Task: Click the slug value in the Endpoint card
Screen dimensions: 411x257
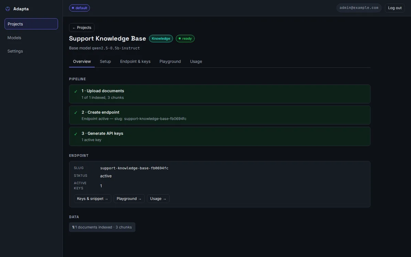Action: click(134, 168)
